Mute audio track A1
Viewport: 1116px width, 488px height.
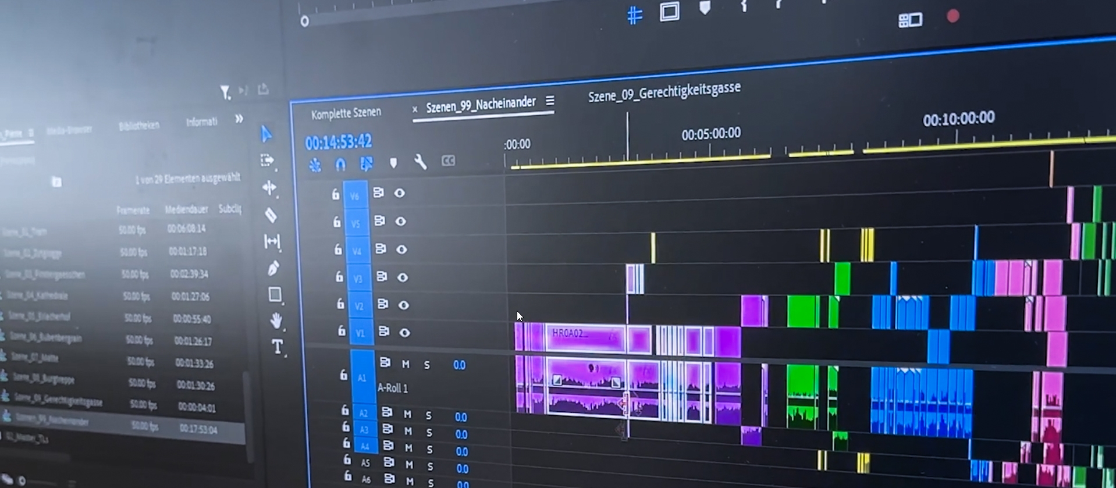pos(406,365)
